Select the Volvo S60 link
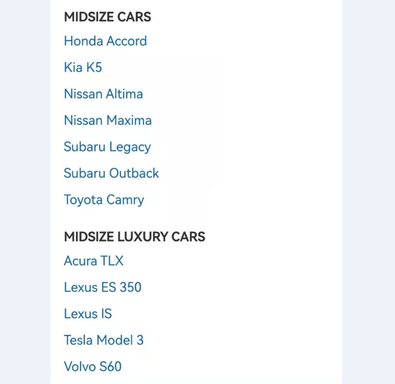This screenshot has height=384, width=395. pos(93,366)
